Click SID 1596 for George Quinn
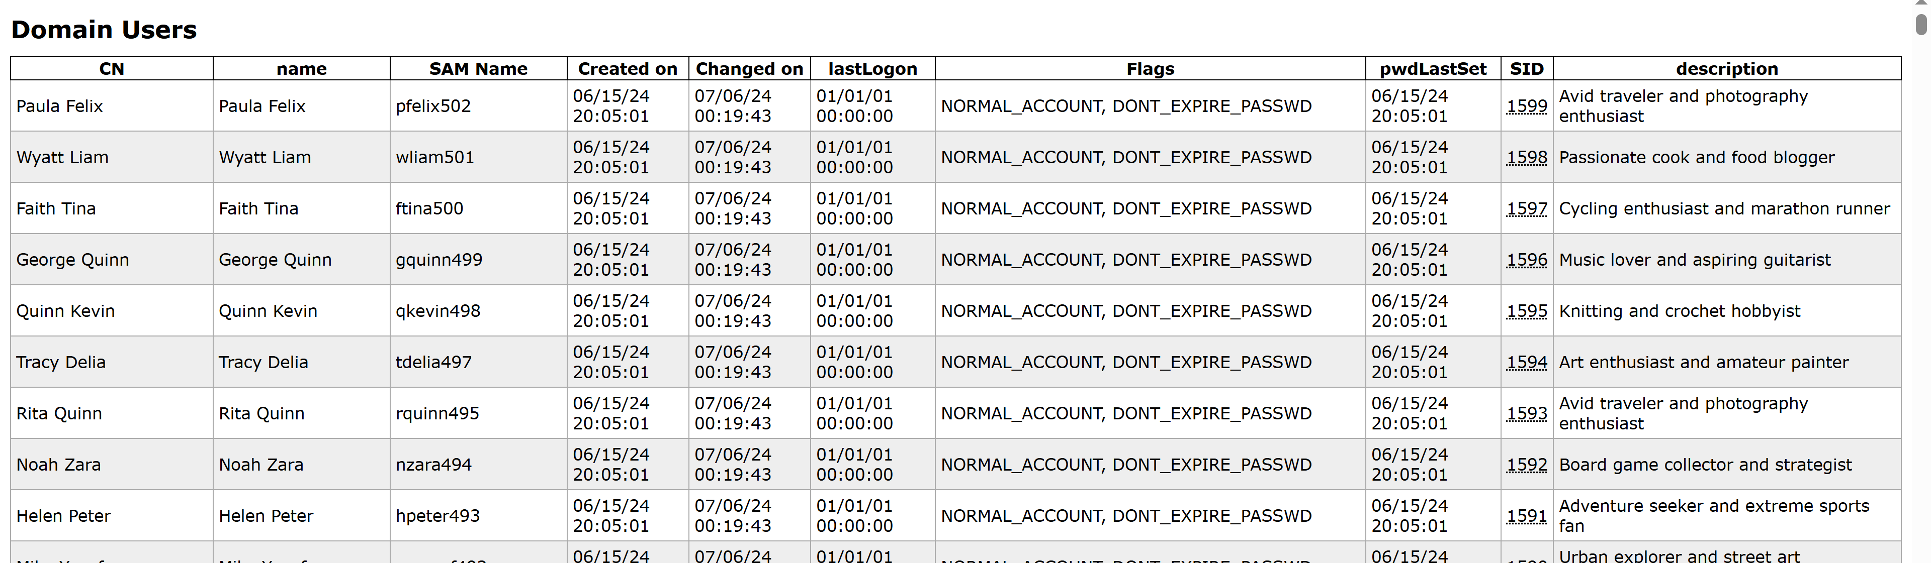Screen dimensions: 1931x563 [1526, 260]
